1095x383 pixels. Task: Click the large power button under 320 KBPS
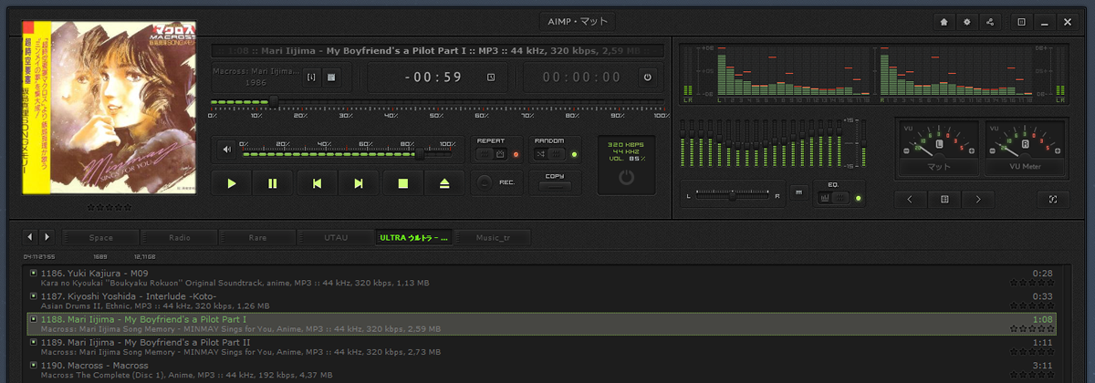625,178
